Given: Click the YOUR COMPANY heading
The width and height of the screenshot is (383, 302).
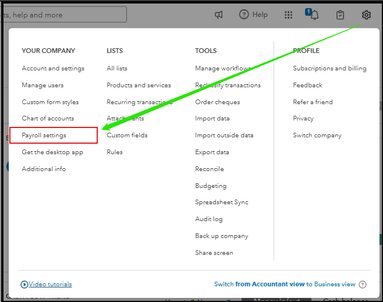Looking at the screenshot, I should click(48, 51).
